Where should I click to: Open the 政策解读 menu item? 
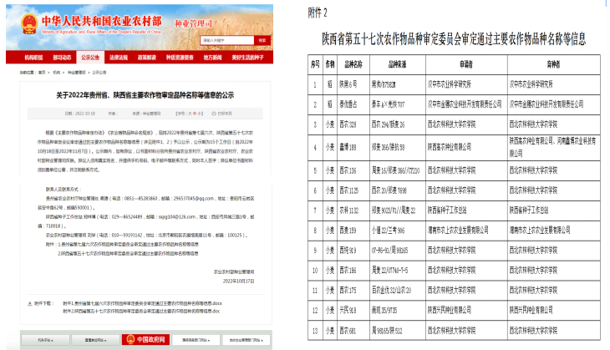tap(147, 58)
